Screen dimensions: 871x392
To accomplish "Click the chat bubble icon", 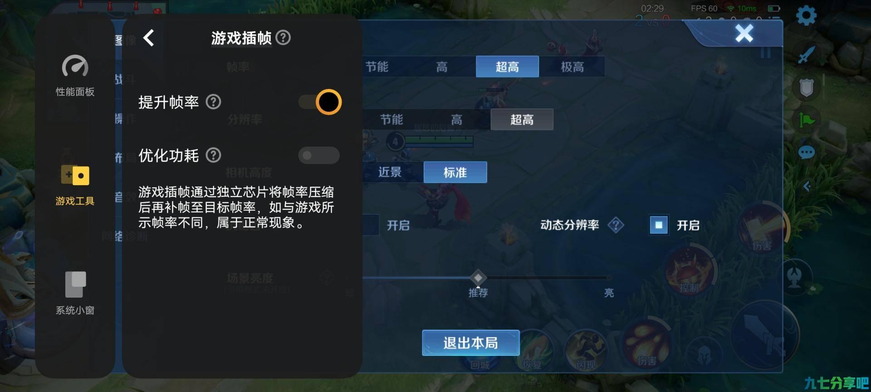I will click(807, 152).
